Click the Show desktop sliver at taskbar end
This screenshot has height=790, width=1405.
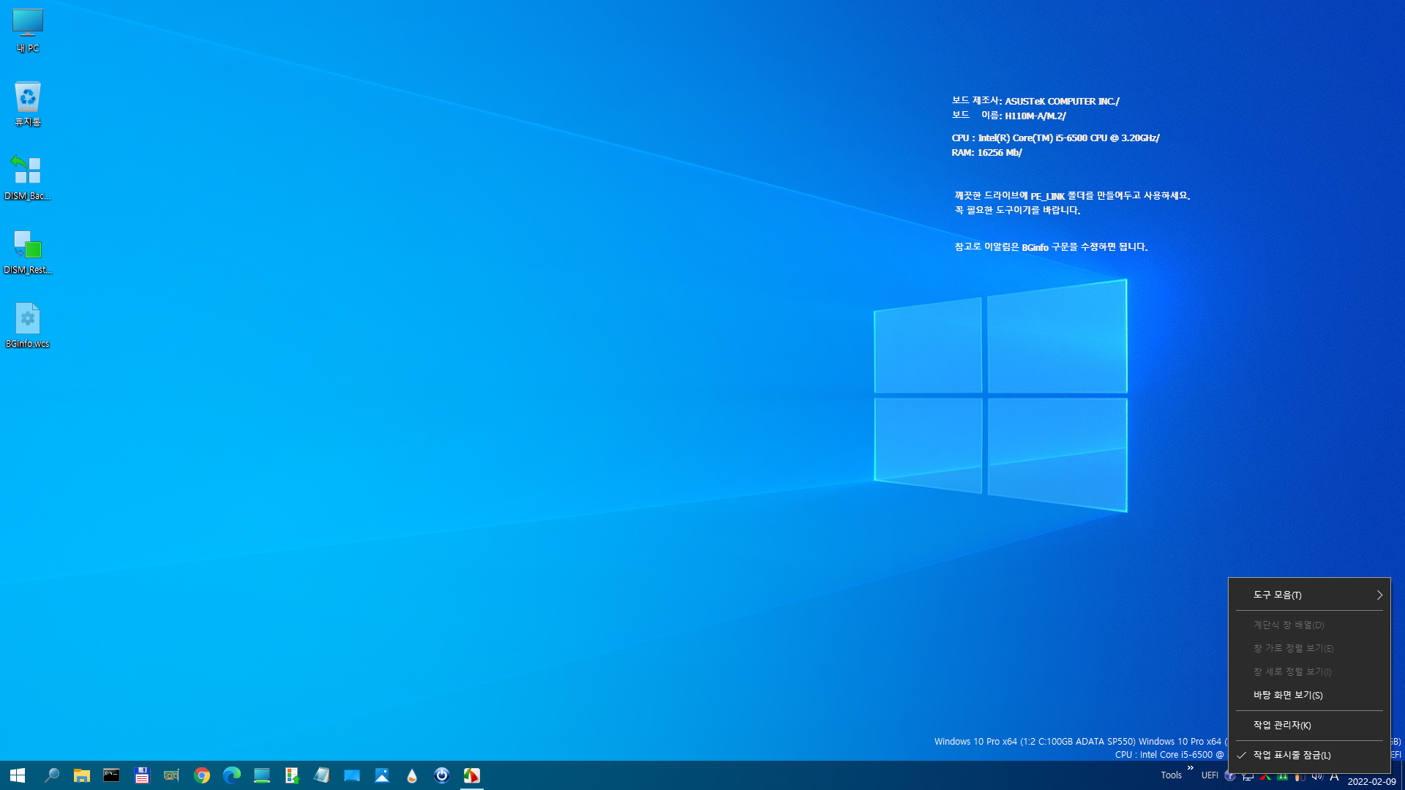tap(1402, 775)
